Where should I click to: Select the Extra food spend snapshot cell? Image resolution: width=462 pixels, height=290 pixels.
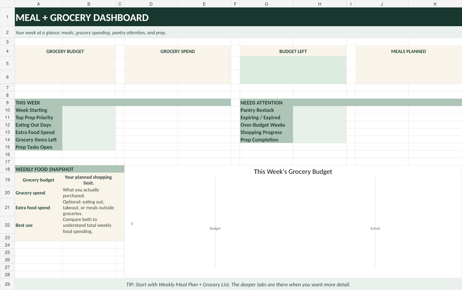pos(38,208)
